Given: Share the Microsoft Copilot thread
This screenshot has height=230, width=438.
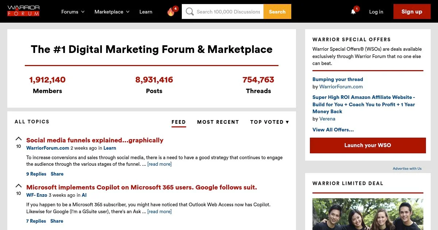Looking at the screenshot, I should coord(57,221).
